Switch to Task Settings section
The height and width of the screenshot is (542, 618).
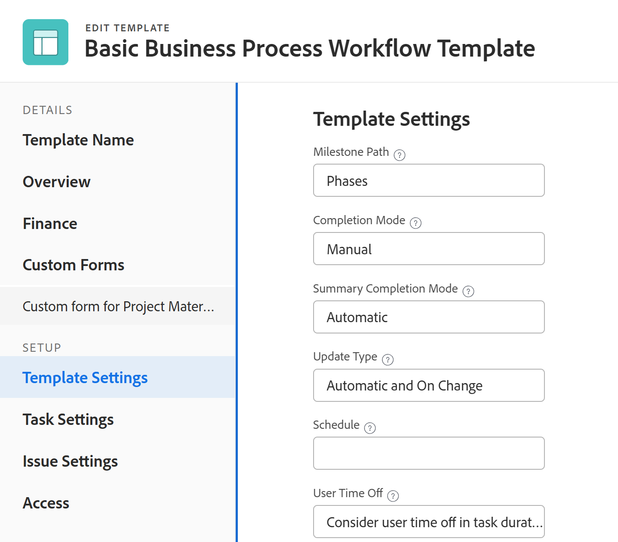tap(68, 419)
